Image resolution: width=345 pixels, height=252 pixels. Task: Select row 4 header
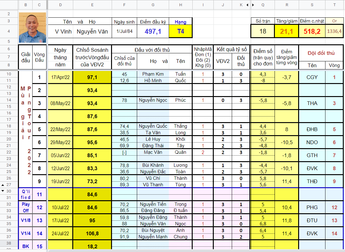(9, 31)
